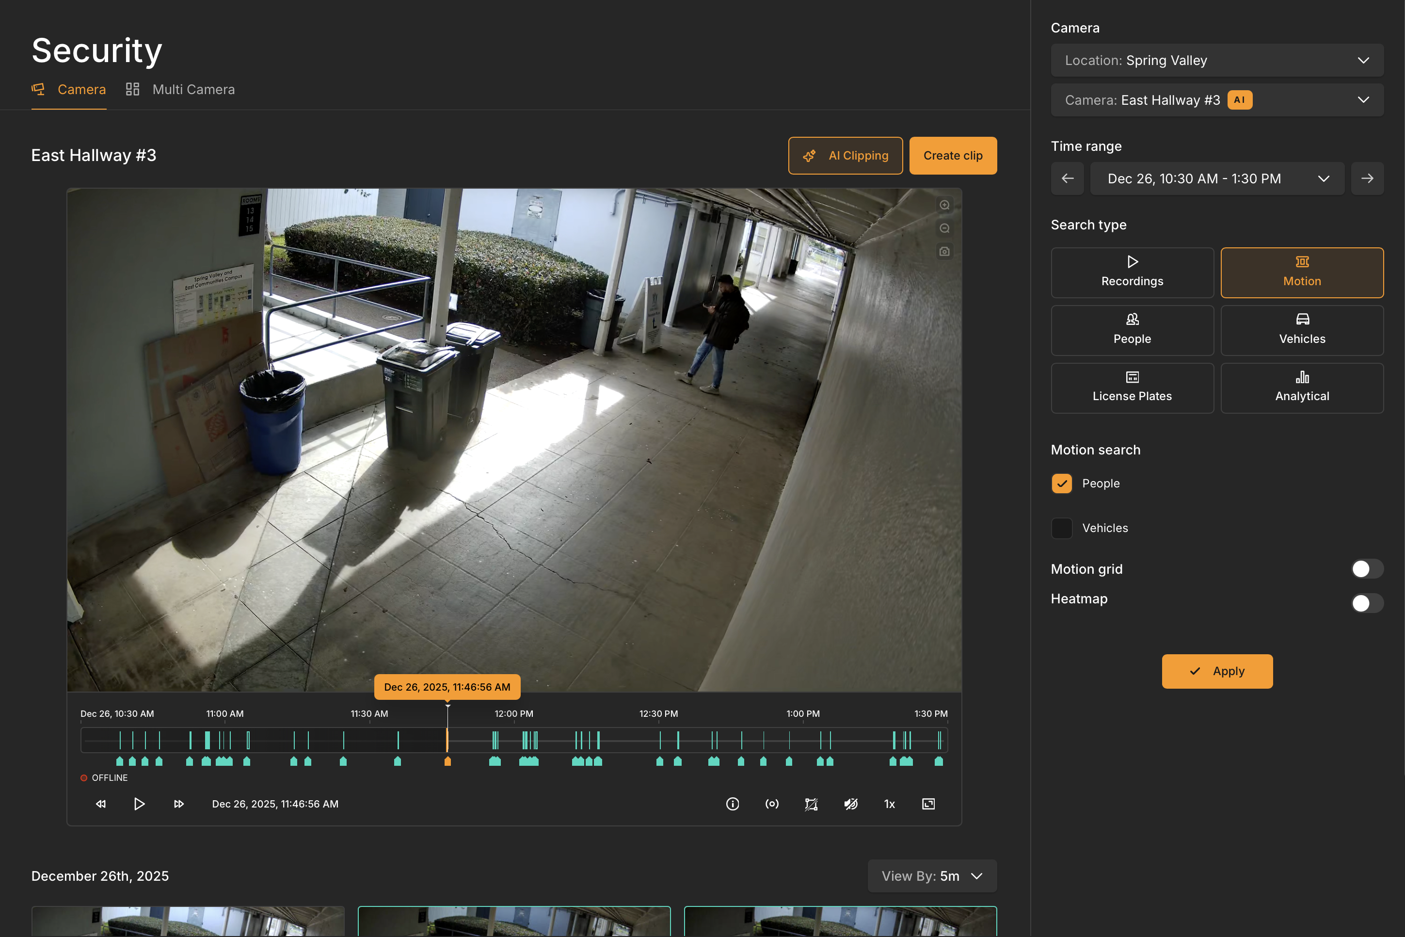Select the People search type

click(x=1132, y=330)
